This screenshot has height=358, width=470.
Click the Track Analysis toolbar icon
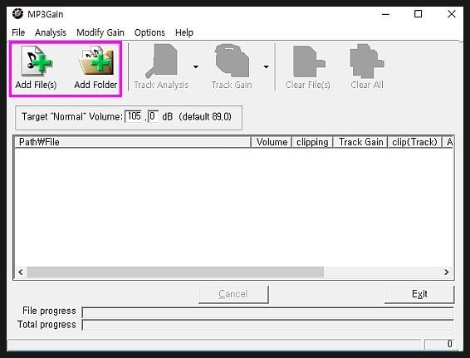click(162, 61)
